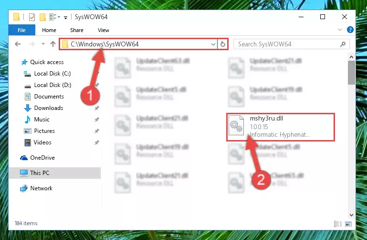
Task: Switch to the Home ribbon tab
Action: tap(49, 30)
